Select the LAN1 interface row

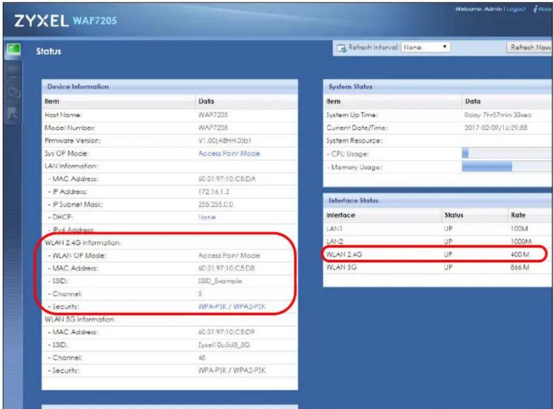(437, 228)
